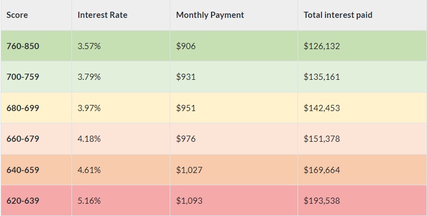Click the 3.97% interest rate cell
The height and width of the screenshot is (216, 427).
point(121,108)
